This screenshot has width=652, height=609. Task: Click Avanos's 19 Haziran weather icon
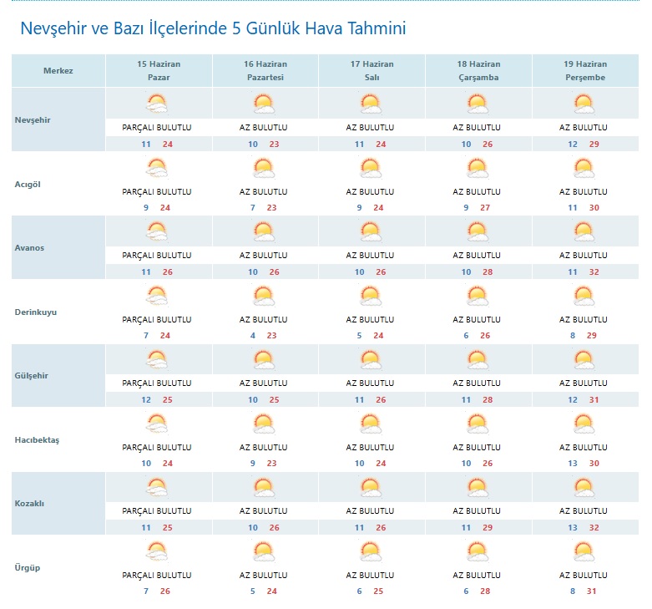[584, 231]
